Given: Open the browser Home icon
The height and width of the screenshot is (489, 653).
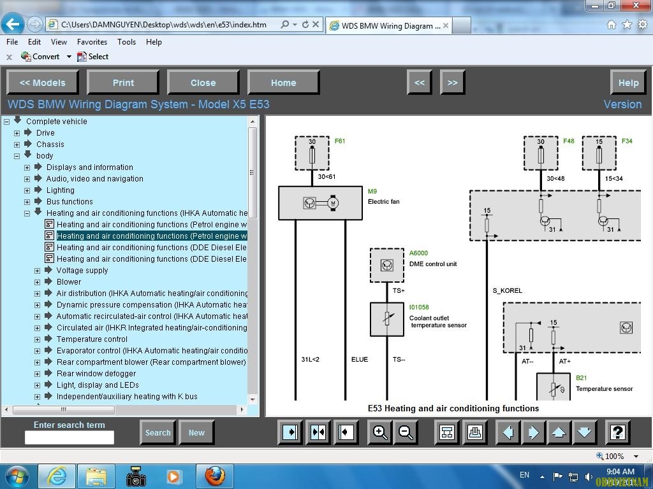Looking at the screenshot, I should click(611, 25).
